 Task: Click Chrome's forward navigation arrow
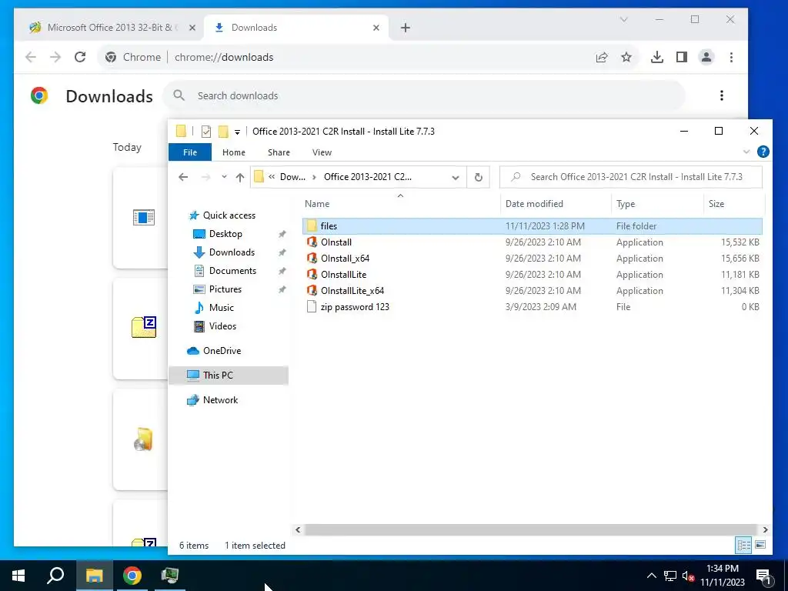click(x=55, y=57)
